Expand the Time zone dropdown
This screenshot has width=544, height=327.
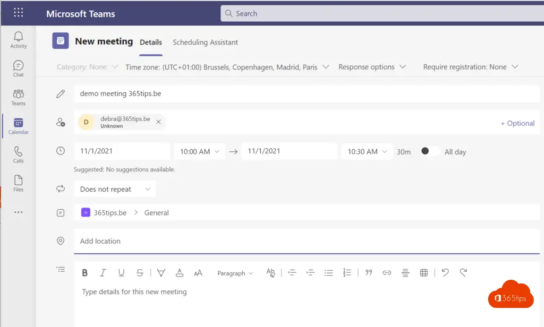click(x=227, y=67)
